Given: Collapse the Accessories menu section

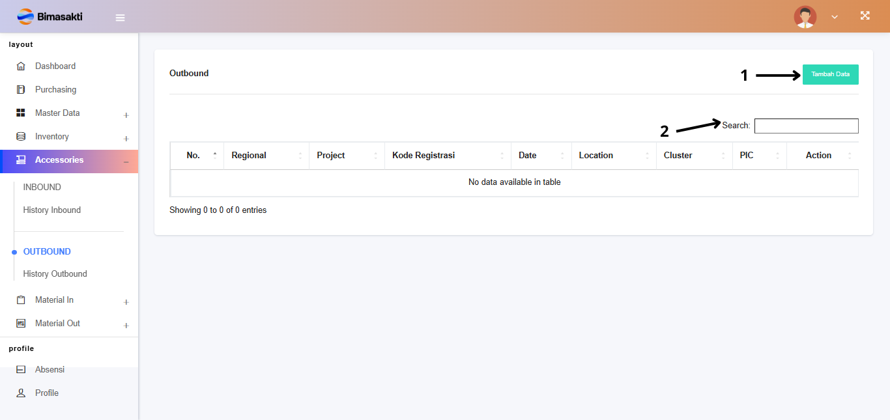Looking at the screenshot, I should coord(126,161).
